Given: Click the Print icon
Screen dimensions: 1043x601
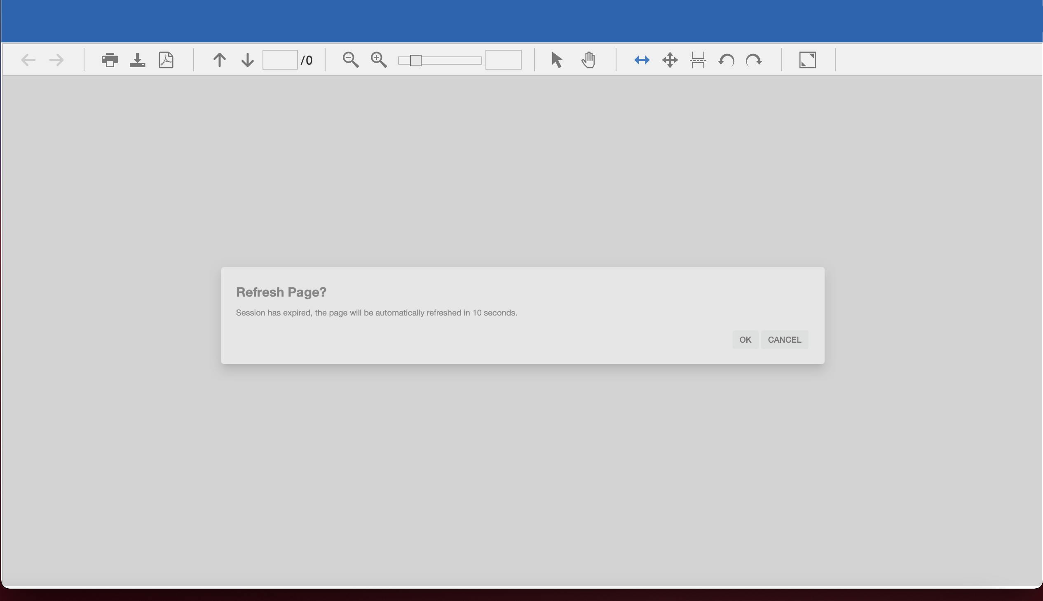Looking at the screenshot, I should [x=110, y=60].
